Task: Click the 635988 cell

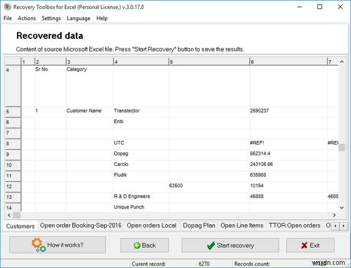Action: click(x=289, y=176)
